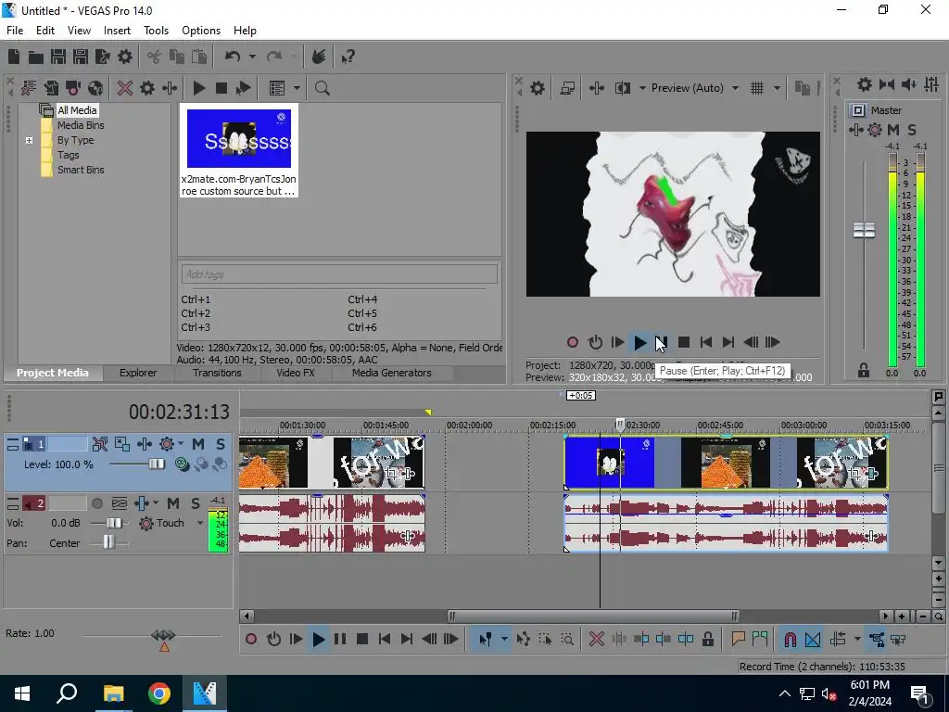Start media preview in Project Media toolbar
Screen dimensions: 949x712
tap(198, 88)
